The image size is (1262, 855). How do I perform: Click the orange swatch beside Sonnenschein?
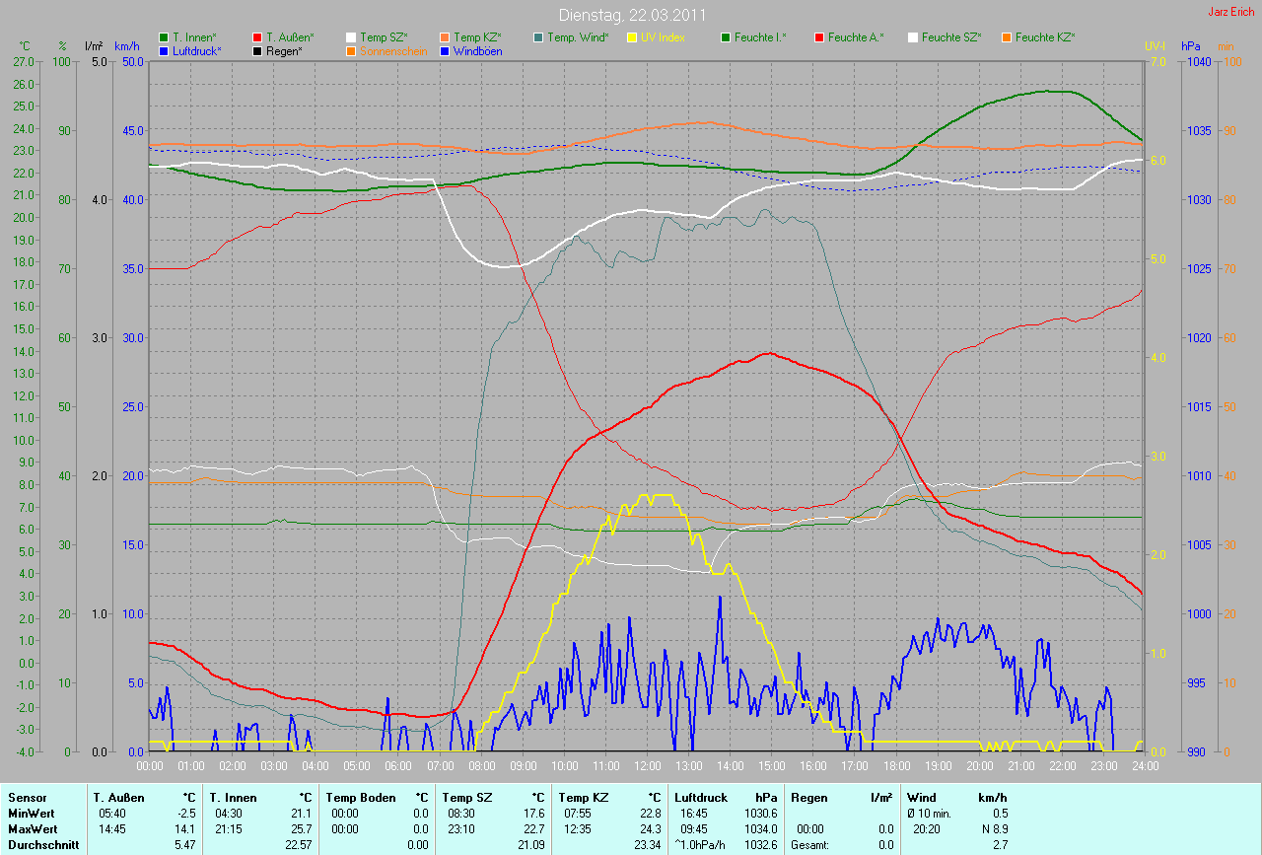[x=351, y=50]
